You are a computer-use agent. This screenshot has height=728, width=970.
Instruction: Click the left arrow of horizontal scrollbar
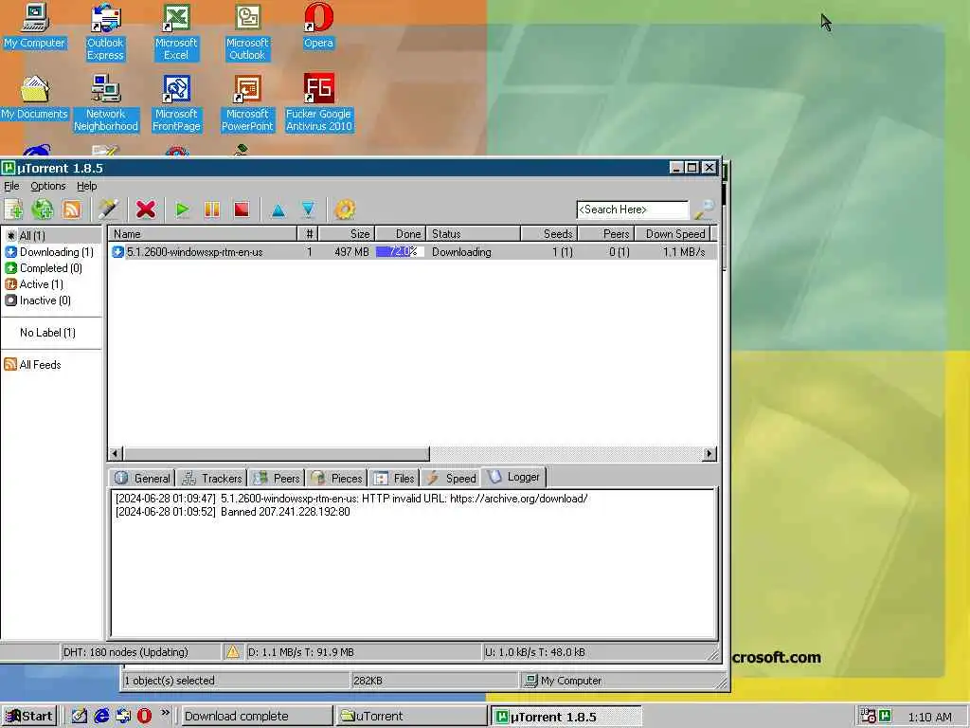[x=116, y=454]
